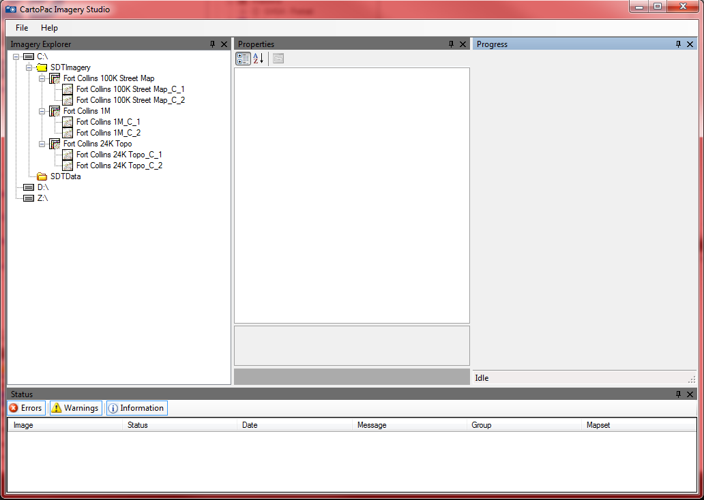
Task: Sort by the Image column header
Action: click(x=65, y=425)
